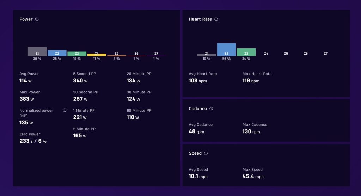361x196 pixels.
Task: Click the 20 Minute PP value 134 W
Action: [133, 81]
